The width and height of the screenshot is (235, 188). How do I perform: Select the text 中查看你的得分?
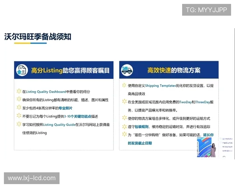click(x=78, y=92)
